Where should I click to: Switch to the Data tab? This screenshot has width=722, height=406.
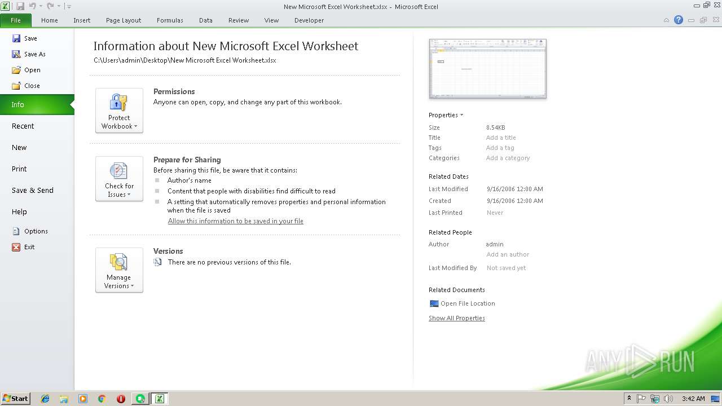[206, 20]
